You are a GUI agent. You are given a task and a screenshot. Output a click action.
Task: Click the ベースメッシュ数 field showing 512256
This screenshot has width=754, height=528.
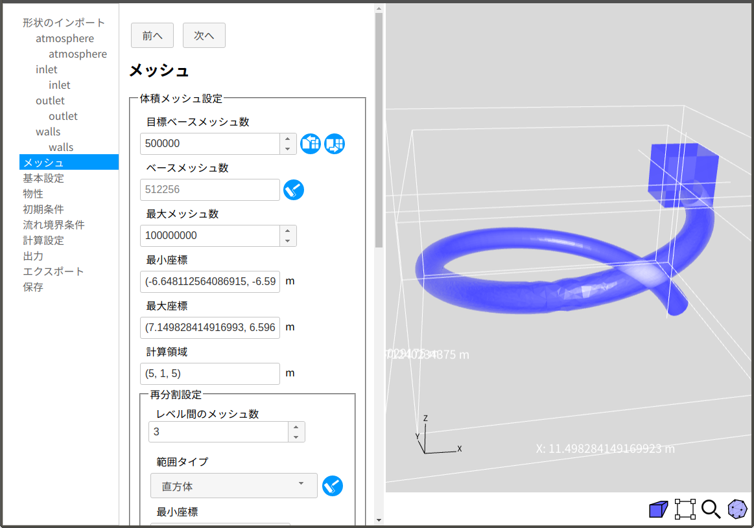coord(210,190)
